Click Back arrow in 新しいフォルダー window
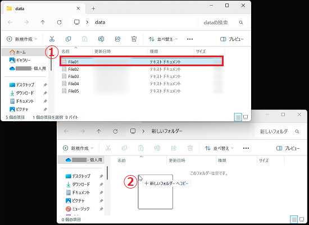Viewport: 309px width, 225px height. tap(66, 131)
